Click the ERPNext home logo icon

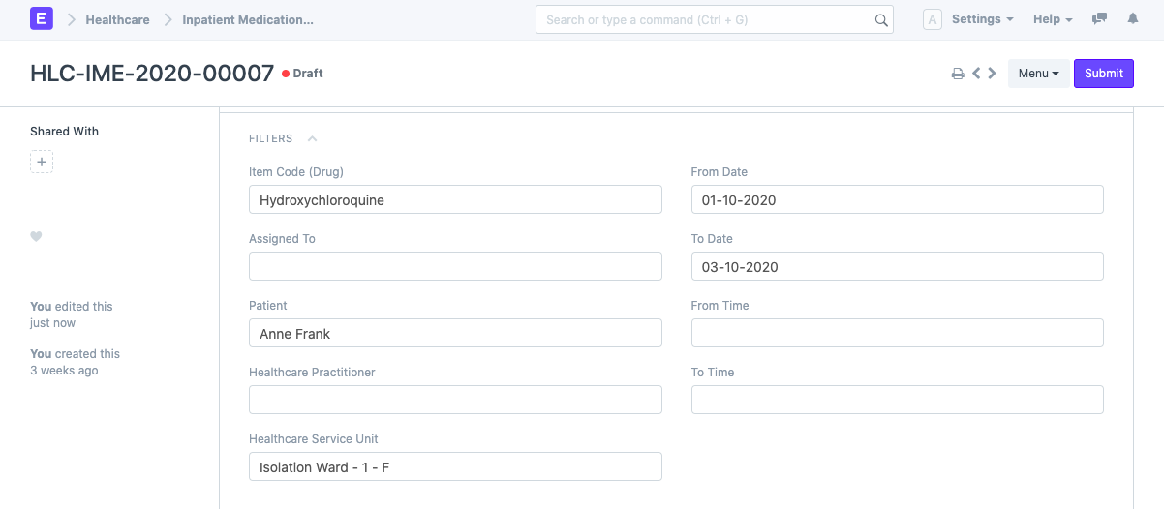pos(42,19)
